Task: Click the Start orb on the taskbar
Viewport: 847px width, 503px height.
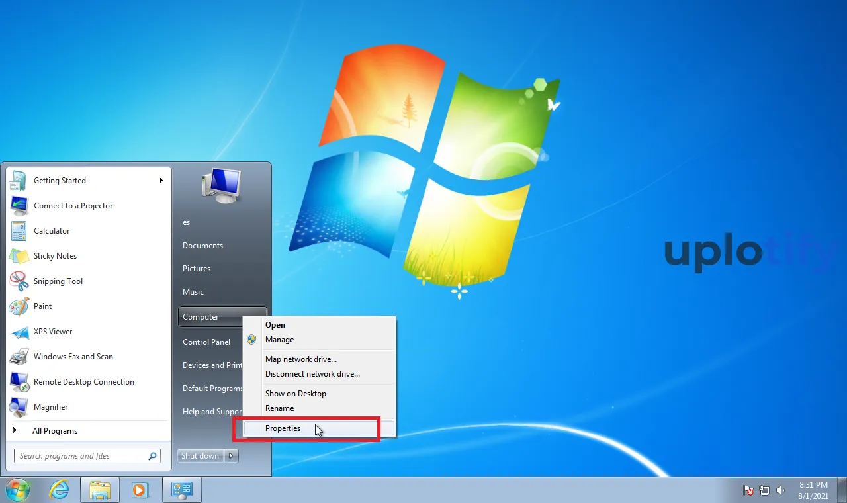Action: pyautogui.click(x=18, y=490)
